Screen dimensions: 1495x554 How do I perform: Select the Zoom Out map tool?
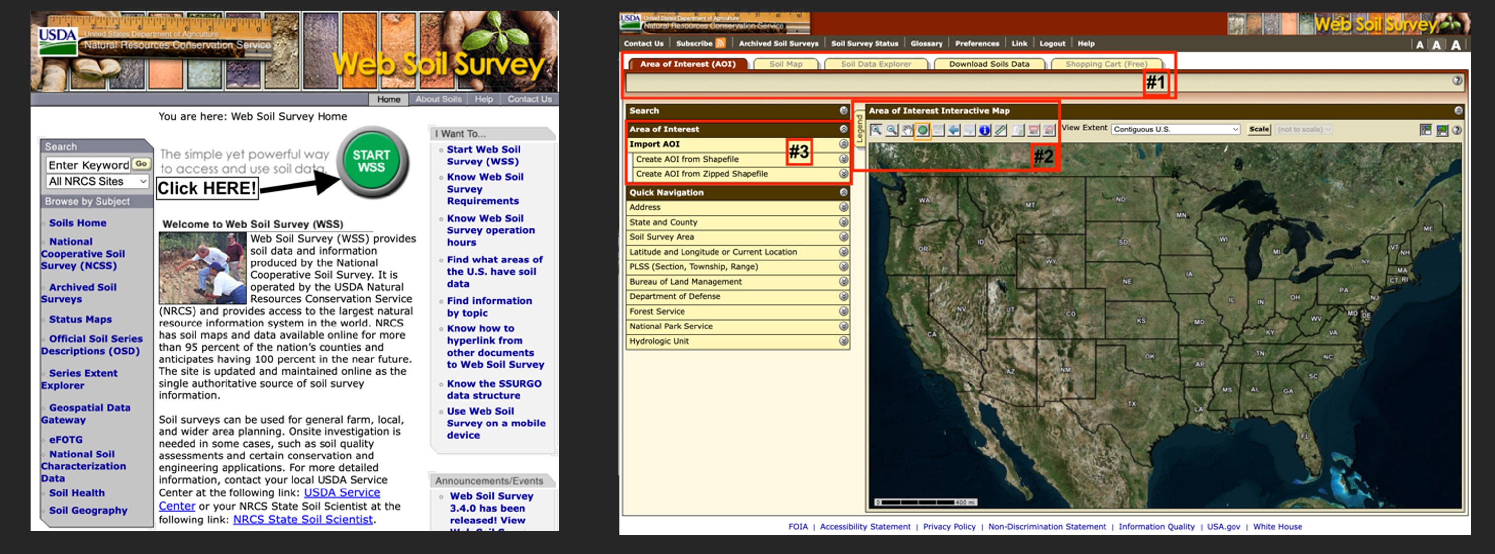[x=893, y=130]
